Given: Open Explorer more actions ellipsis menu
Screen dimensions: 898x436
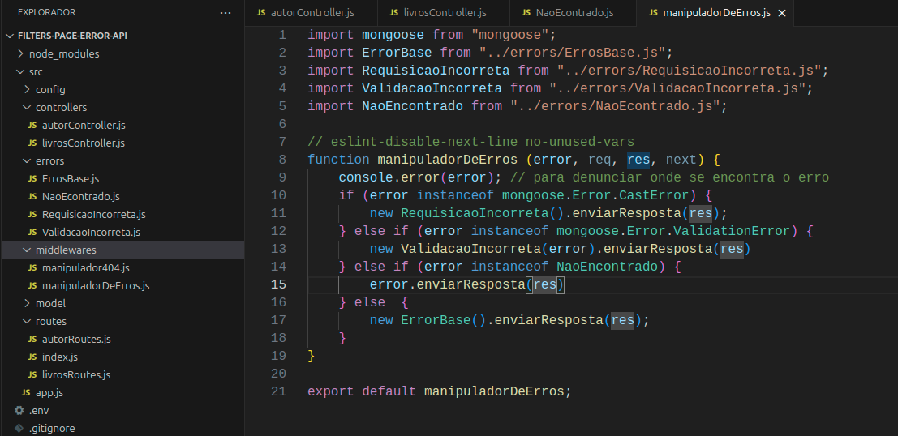Looking at the screenshot, I should 226,13.
